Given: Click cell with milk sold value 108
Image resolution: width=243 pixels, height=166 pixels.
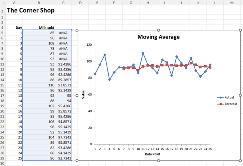Looking at the screenshot, I should click(x=39, y=43).
